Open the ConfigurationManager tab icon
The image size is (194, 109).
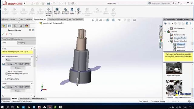click(x=15, y=26)
